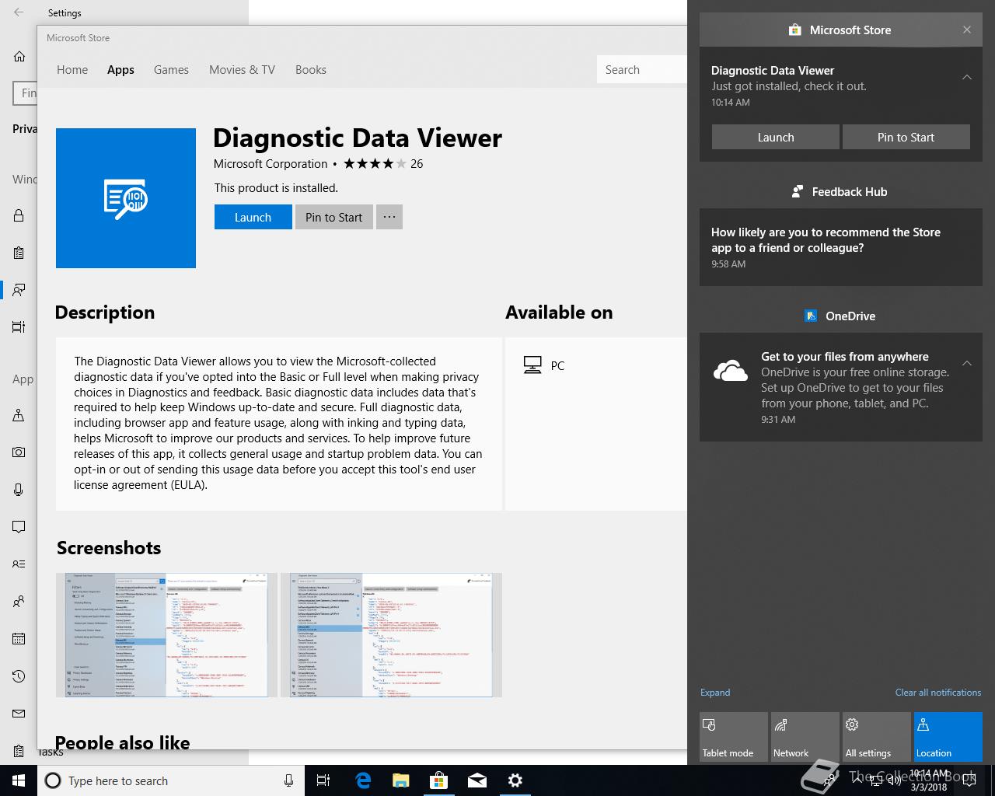Open the speech-bubble Notifications icon in Settings sidebar
This screenshot has width=995, height=796.
19,527
